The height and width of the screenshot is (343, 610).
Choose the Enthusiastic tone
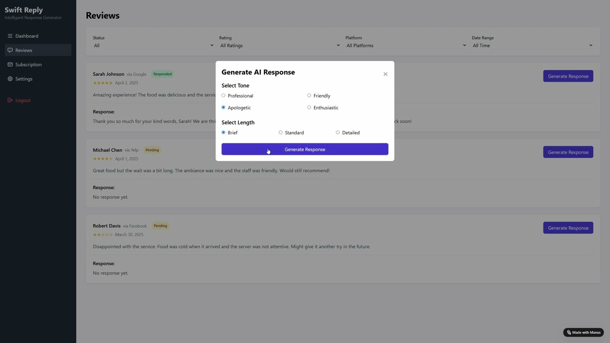(309, 108)
